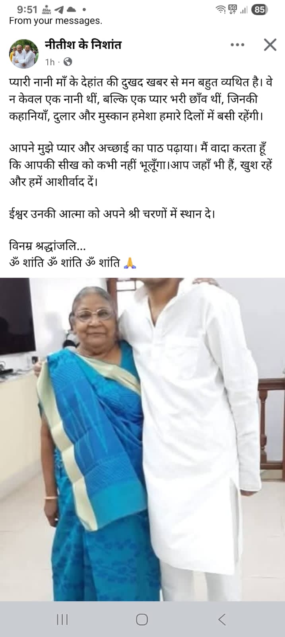The width and height of the screenshot is (285, 637).
Task: Tap the Dainik Bhaskar notification icon
Action: 47,10
